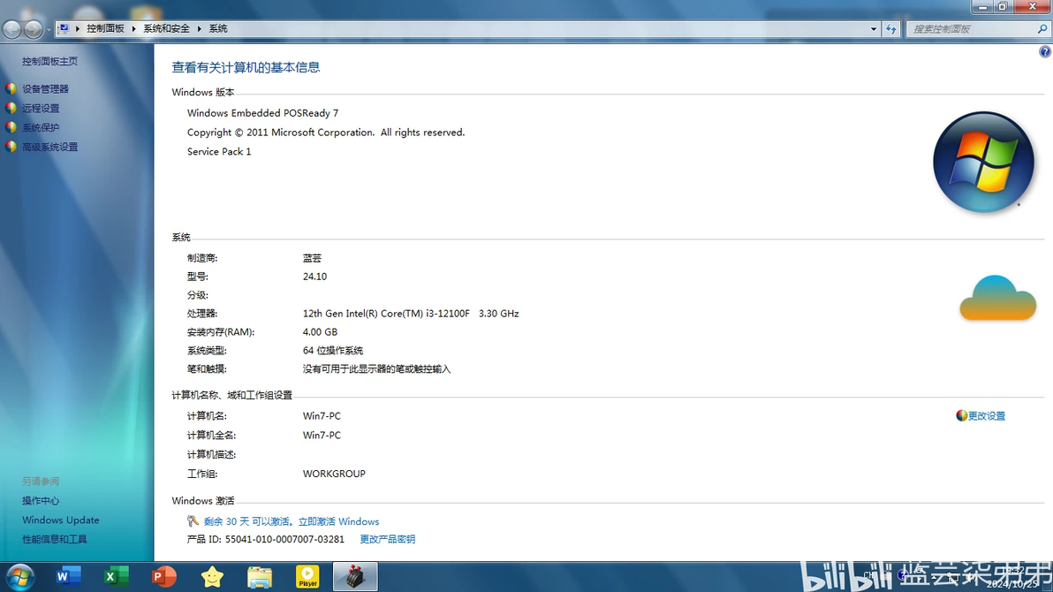Launch Excel from the taskbar
Viewport: 1053px width, 592px height.
click(x=117, y=577)
